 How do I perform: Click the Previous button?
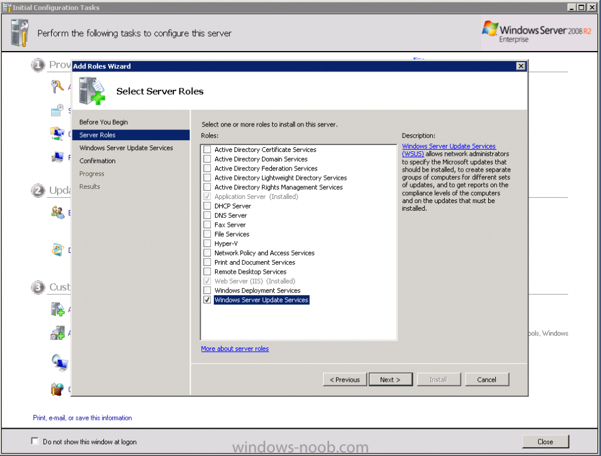[x=344, y=379]
